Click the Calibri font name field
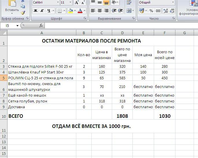 coord(45,2)
